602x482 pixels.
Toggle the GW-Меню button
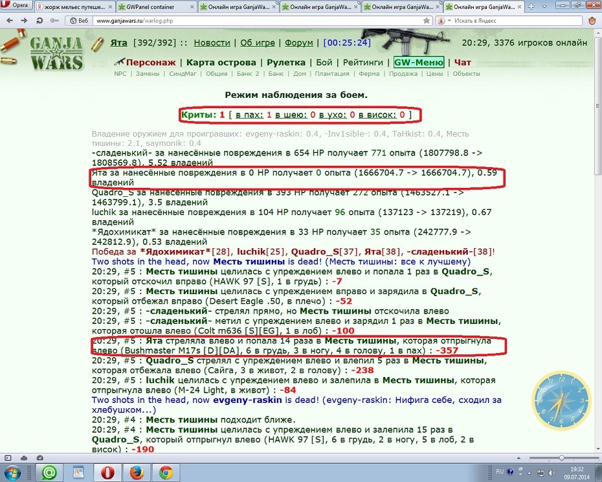pos(418,62)
